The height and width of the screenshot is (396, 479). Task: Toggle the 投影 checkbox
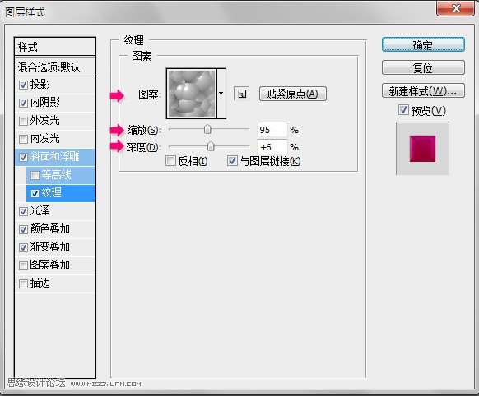[23, 85]
